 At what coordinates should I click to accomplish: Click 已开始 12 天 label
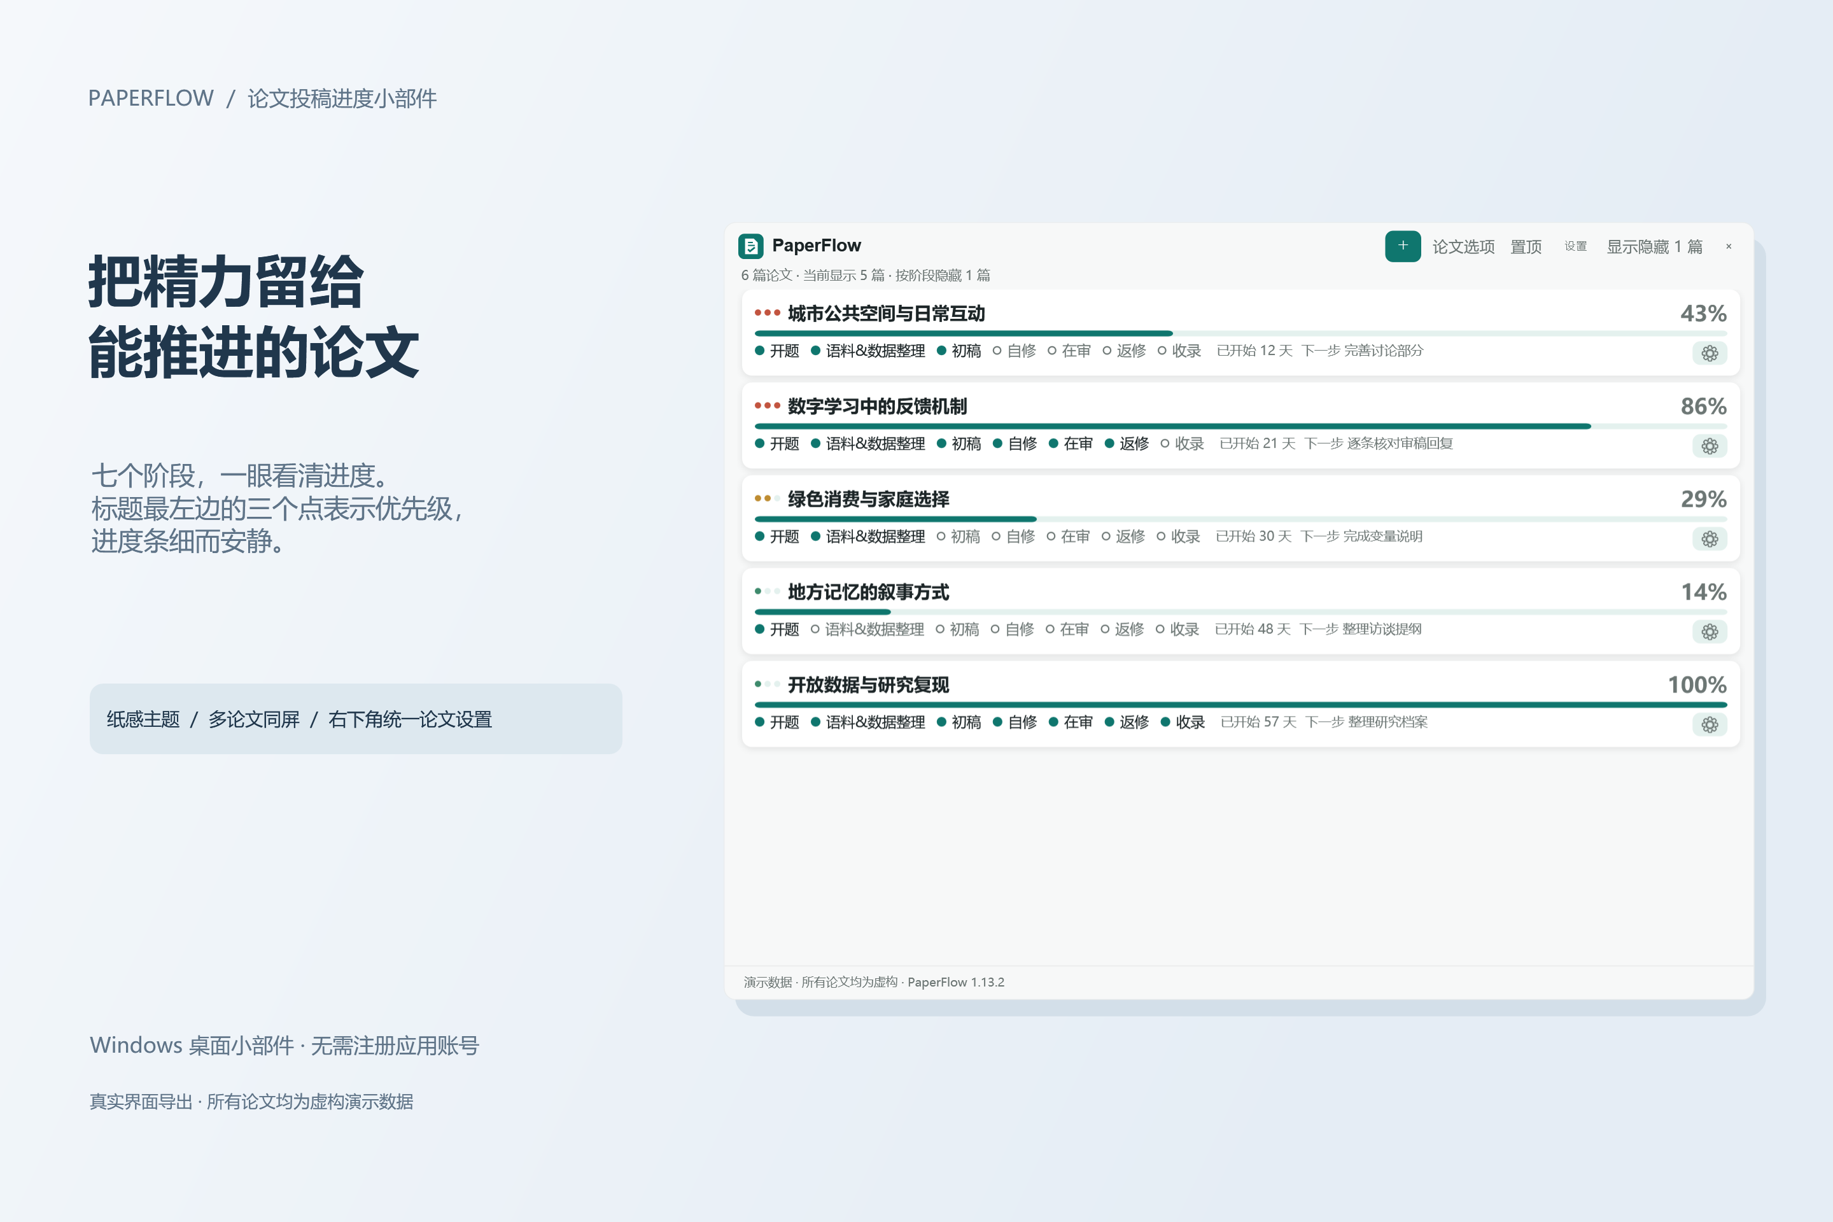(1254, 350)
